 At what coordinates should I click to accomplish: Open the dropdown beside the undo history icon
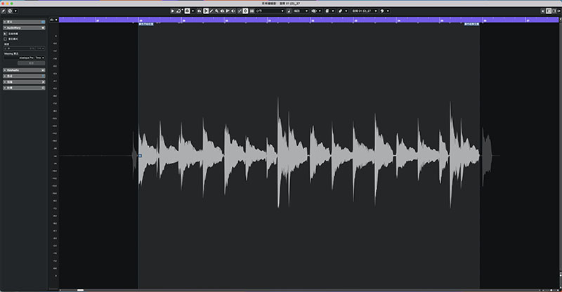(x=388, y=11)
